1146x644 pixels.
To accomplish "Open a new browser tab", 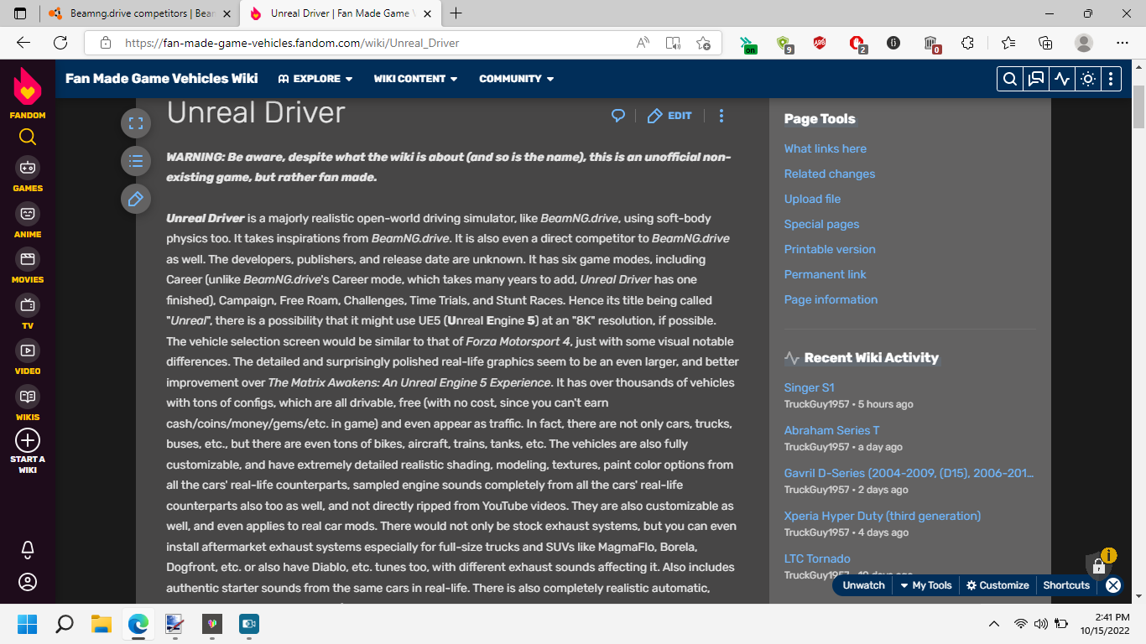I will pos(456,13).
